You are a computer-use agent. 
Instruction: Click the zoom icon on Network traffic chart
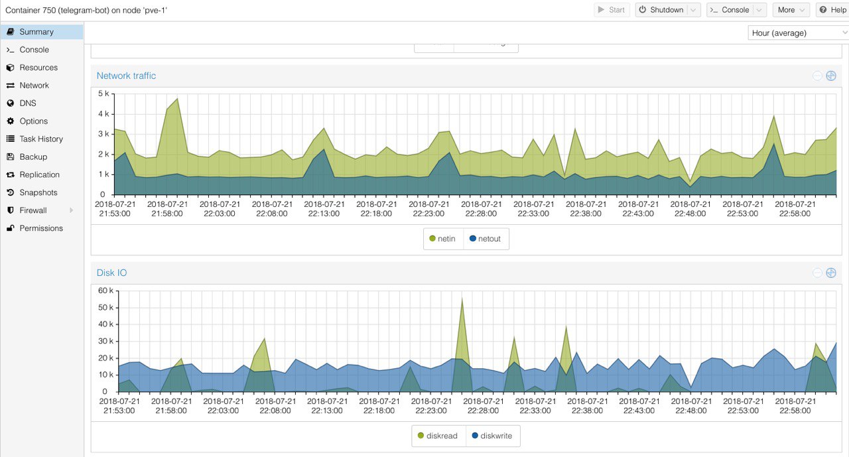tap(831, 76)
